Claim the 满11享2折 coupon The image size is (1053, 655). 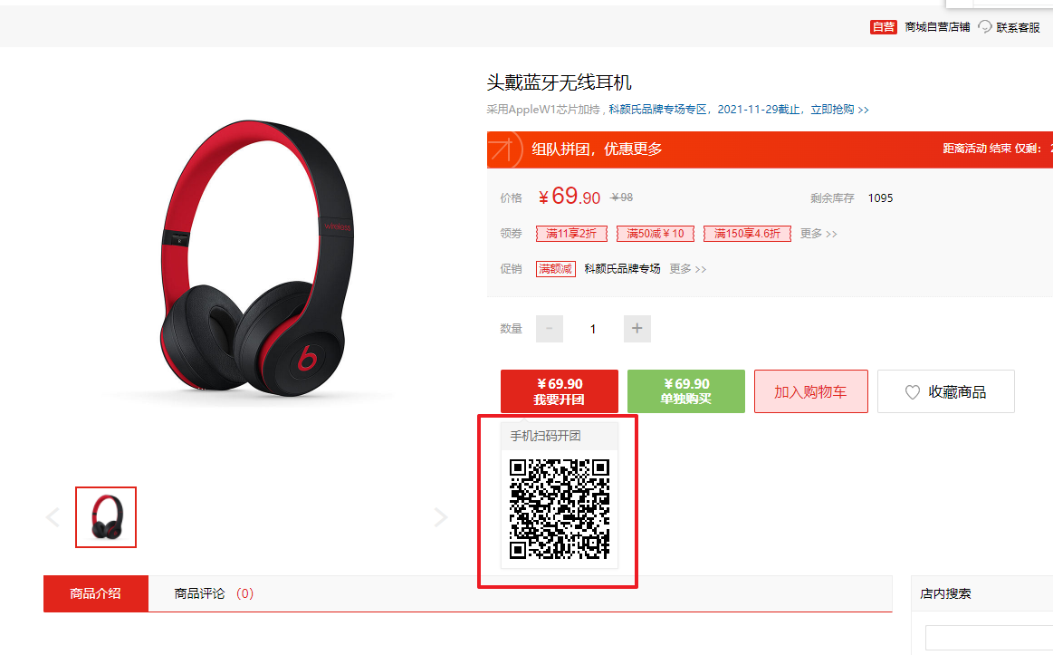[x=571, y=233]
